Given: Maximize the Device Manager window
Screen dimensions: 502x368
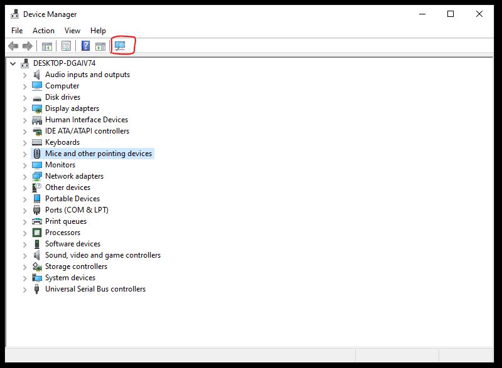Looking at the screenshot, I should pyautogui.click(x=451, y=14).
